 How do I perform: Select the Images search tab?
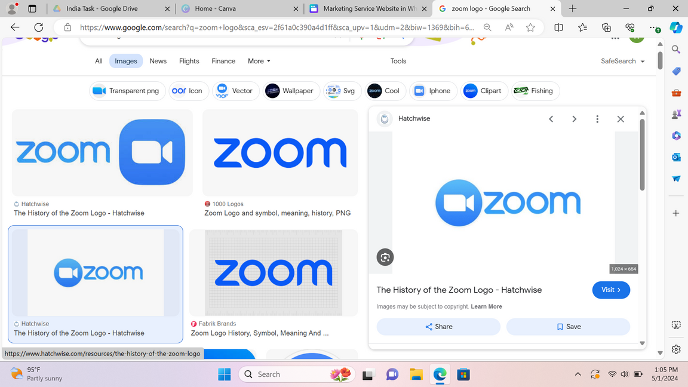[x=126, y=61]
